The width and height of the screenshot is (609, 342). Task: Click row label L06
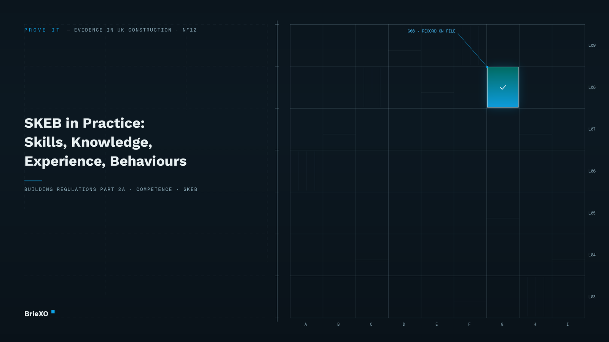pos(592,171)
